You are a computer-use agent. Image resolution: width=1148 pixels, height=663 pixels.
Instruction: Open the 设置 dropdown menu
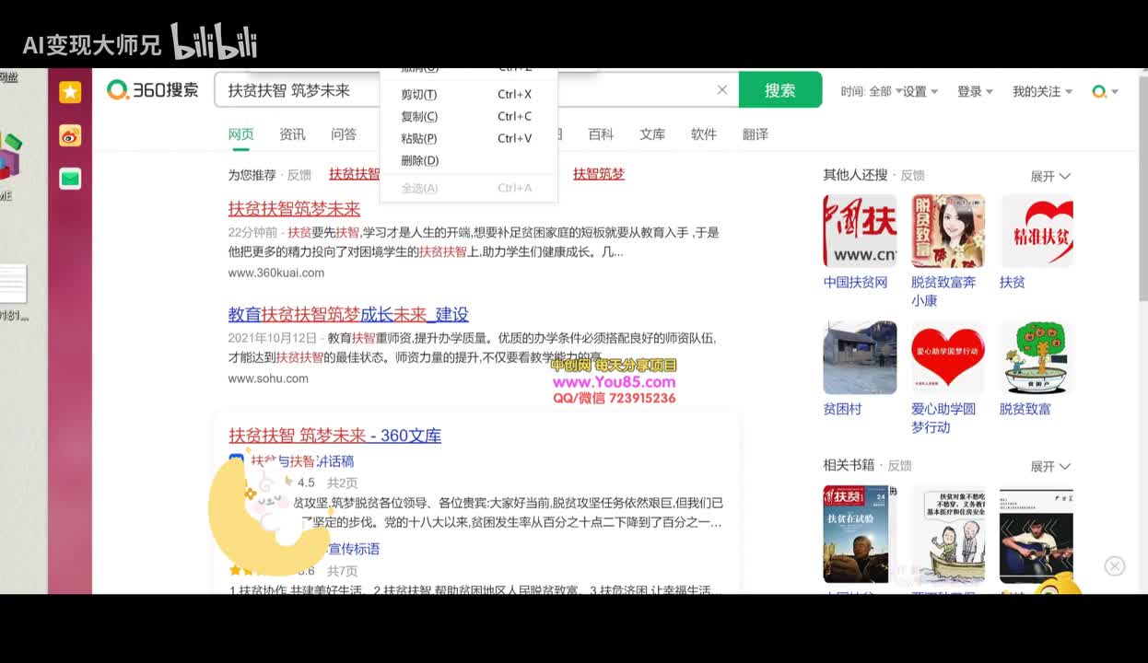click(x=920, y=91)
